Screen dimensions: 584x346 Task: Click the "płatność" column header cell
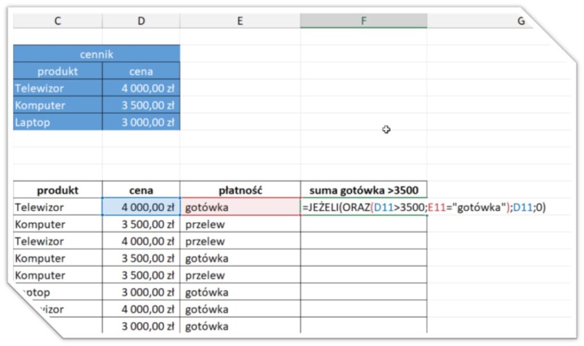tap(239, 190)
